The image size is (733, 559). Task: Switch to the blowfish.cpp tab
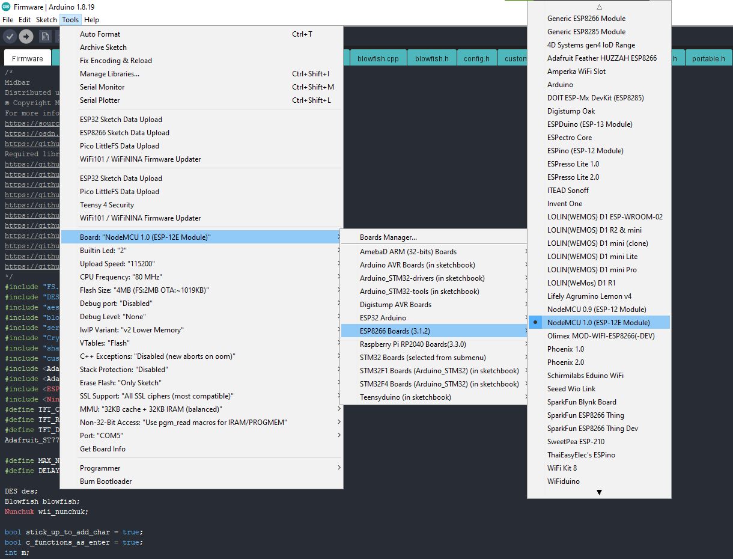378,58
